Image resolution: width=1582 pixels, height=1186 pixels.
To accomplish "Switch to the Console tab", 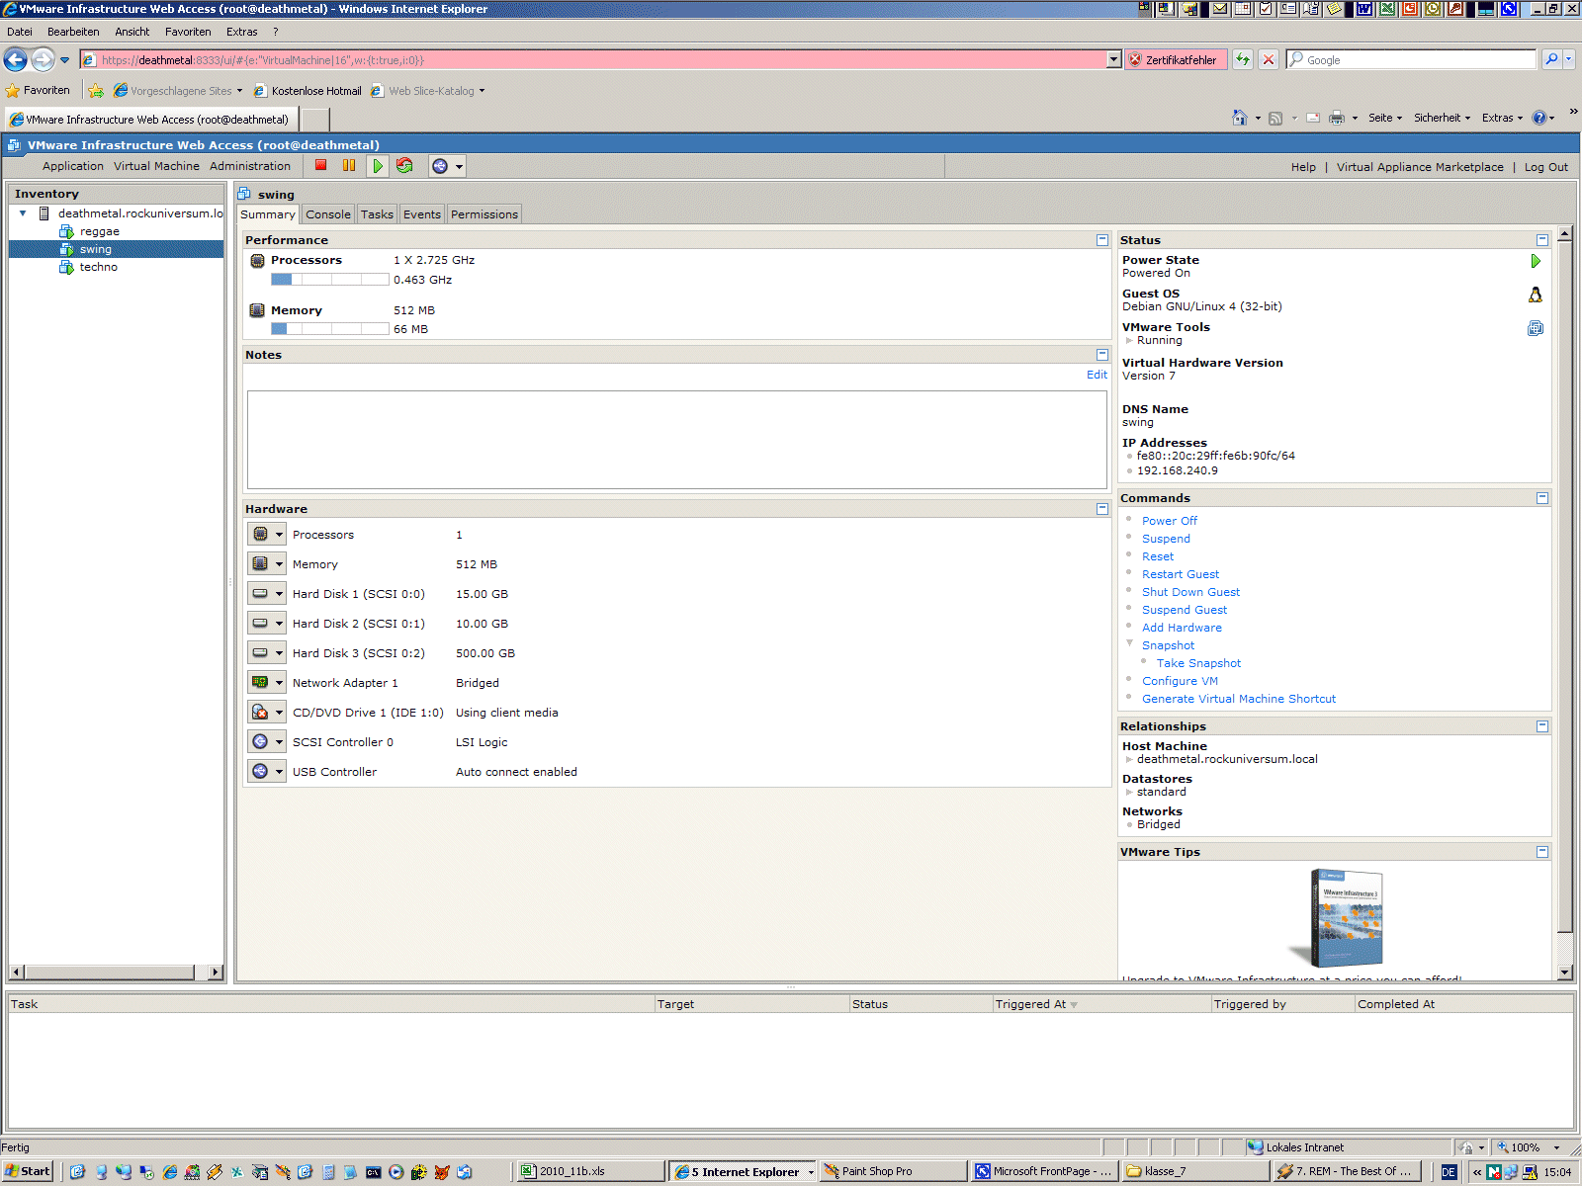I will tap(328, 214).
